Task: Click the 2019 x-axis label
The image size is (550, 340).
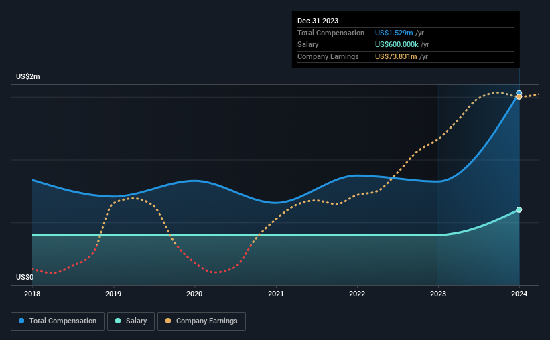Action: (113, 294)
